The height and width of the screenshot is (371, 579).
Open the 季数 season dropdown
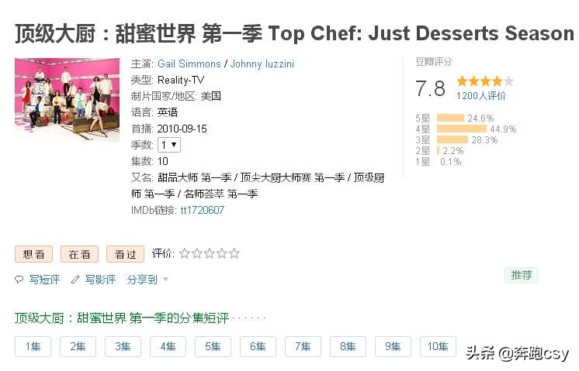tap(169, 145)
